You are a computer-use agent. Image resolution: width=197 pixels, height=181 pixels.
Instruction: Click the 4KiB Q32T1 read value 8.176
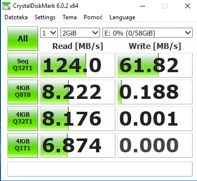78,119
